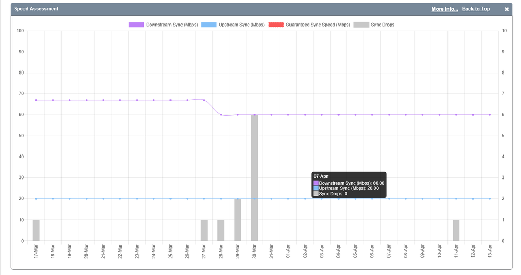The width and height of the screenshot is (521, 275).
Task: Click the sync drops bar on 27-Mar
Action: tap(204, 230)
